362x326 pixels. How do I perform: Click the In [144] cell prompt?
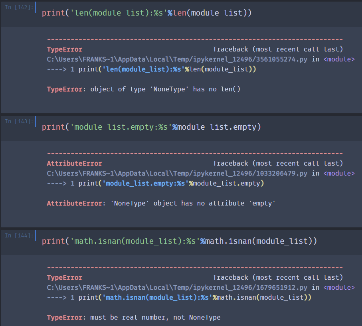click(x=19, y=235)
